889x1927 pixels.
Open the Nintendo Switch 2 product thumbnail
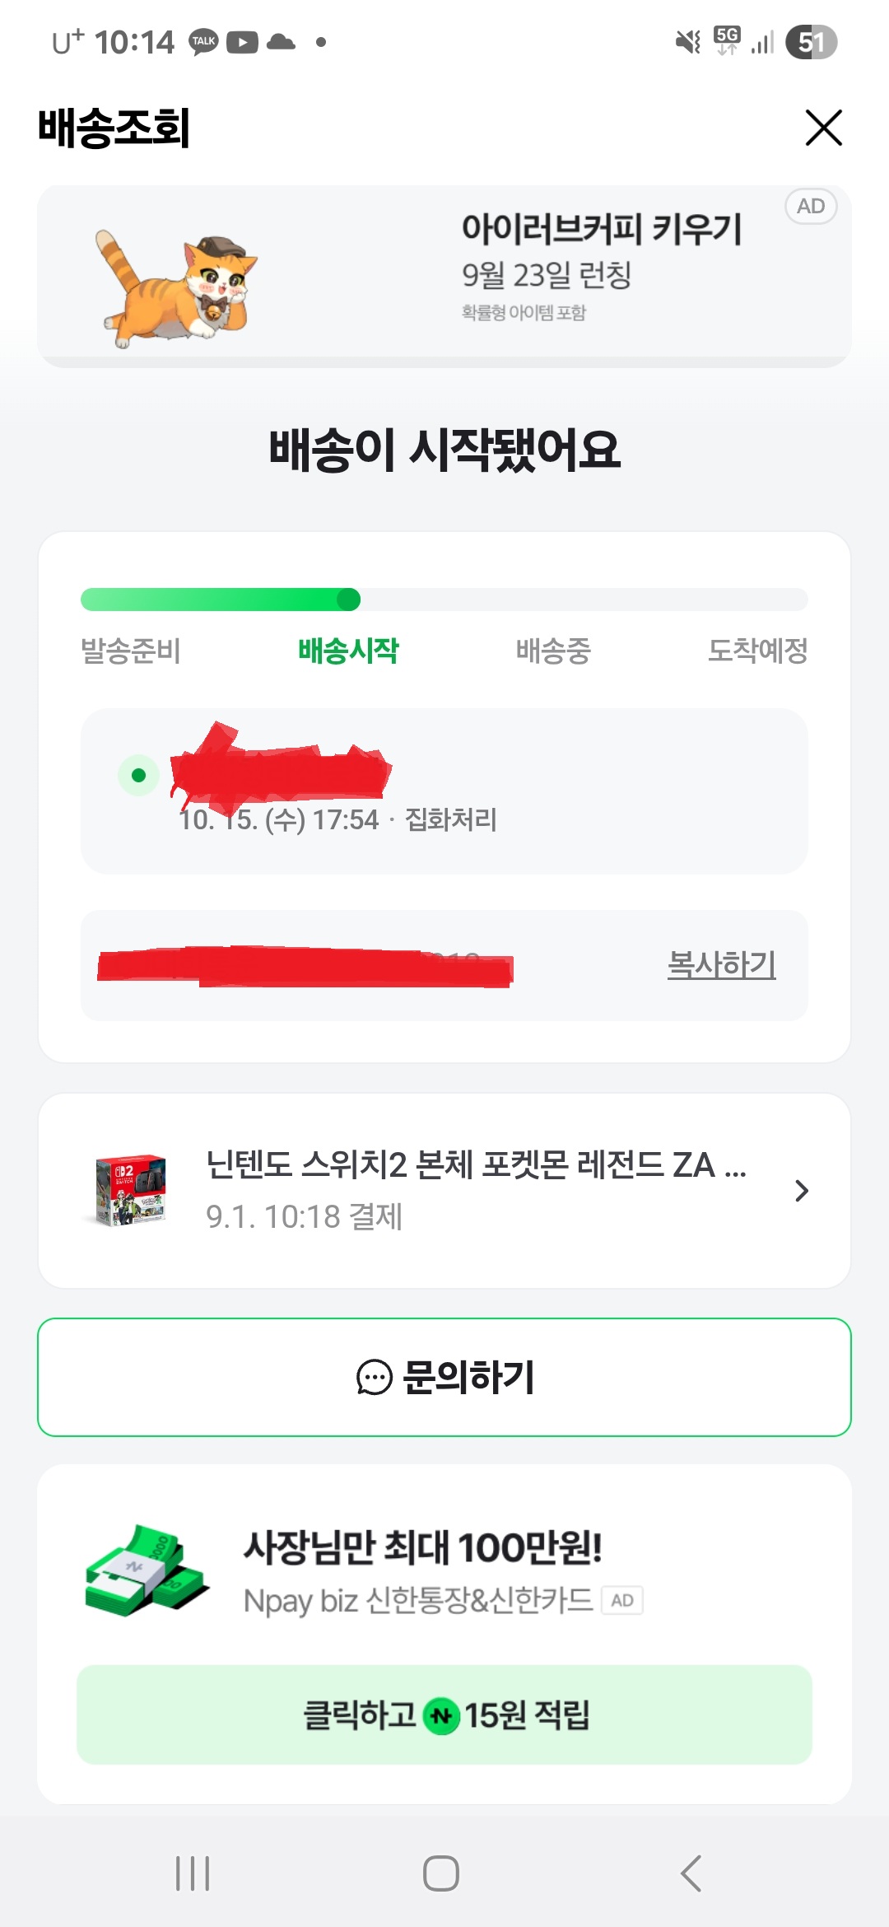129,1190
